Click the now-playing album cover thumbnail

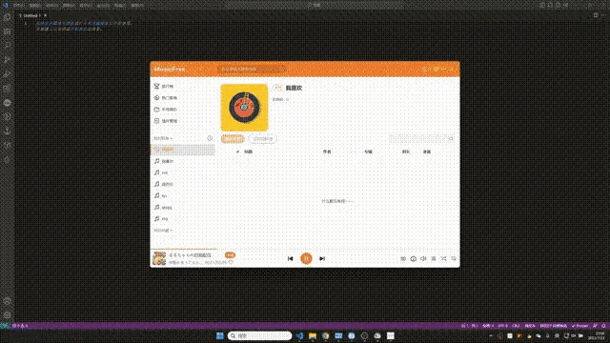pyautogui.click(x=159, y=258)
